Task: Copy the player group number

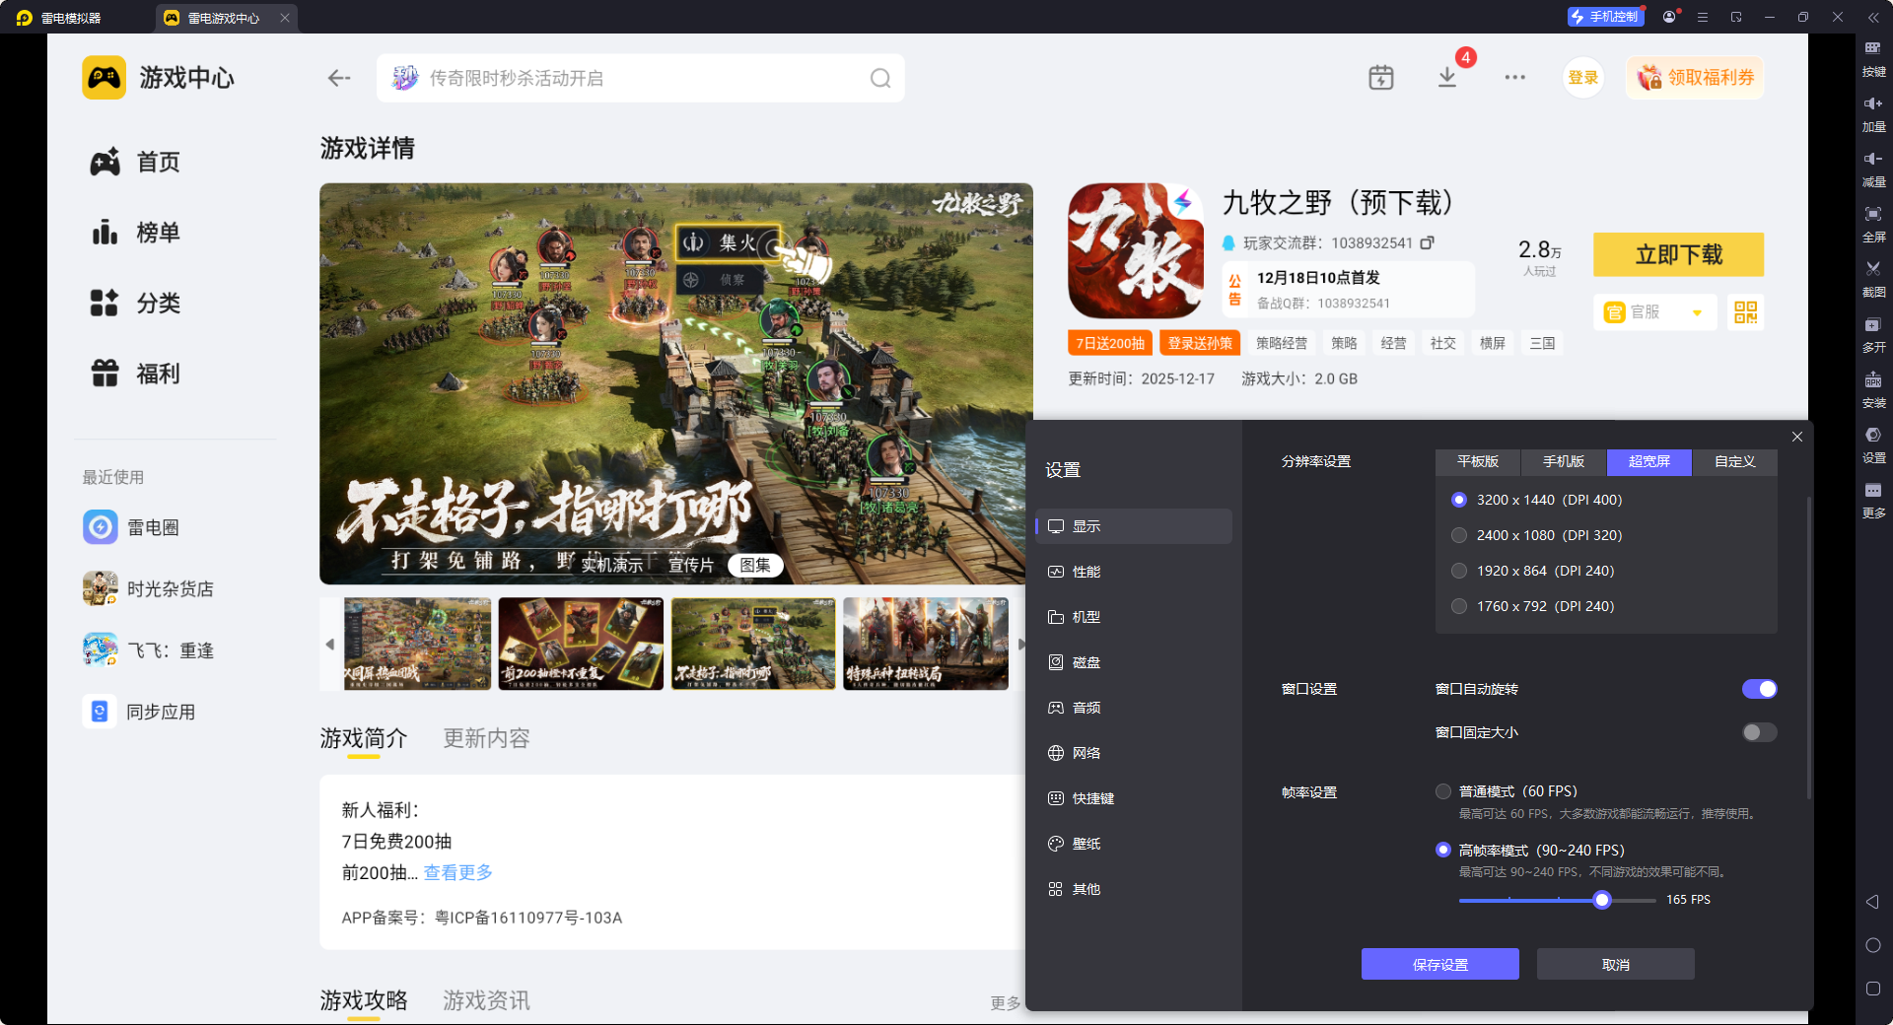Action: [1427, 242]
